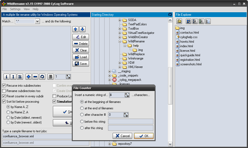The width and height of the screenshot is (248, 148).
Task: Open the quickguide.html file
Action: pyautogui.click(x=190, y=55)
